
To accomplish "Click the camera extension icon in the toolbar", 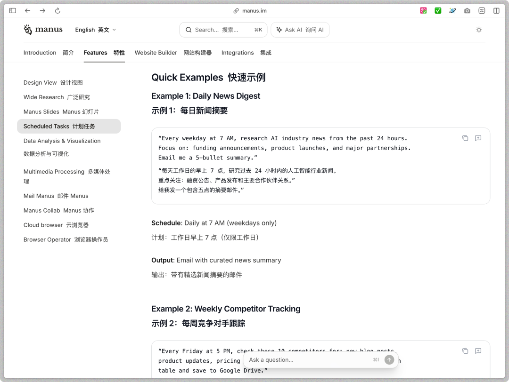I will [467, 10].
